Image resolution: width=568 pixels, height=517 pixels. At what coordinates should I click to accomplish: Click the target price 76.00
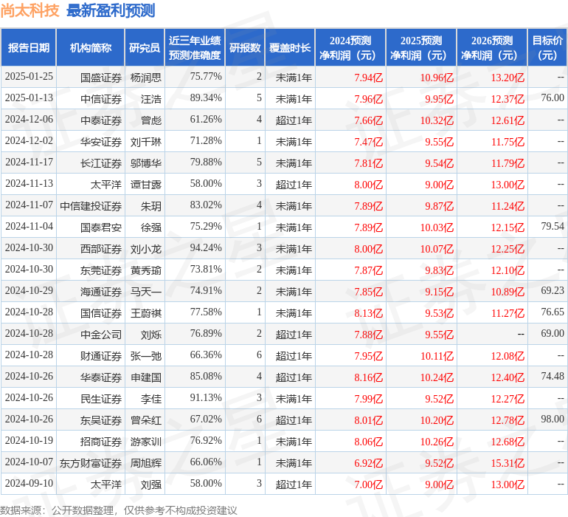(553, 98)
